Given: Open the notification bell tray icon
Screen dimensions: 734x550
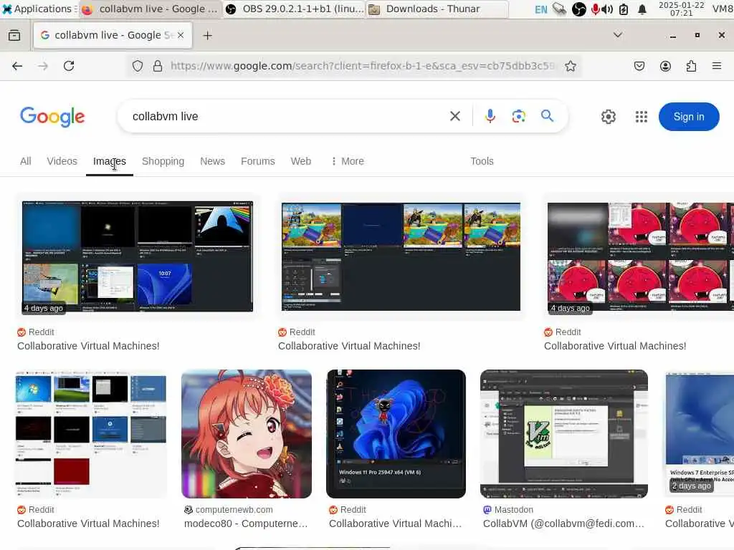Looking at the screenshot, I should pos(642,9).
